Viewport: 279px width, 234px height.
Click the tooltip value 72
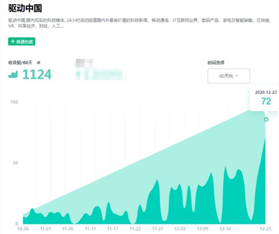click(x=266, y=102)
